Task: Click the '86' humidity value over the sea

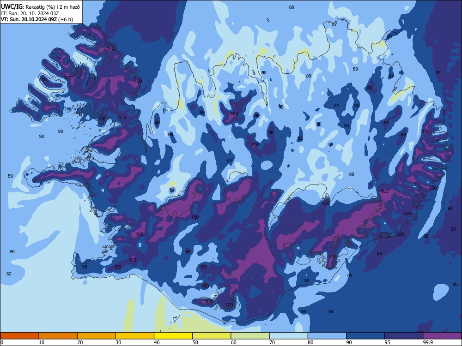Action: pyautogui.click(x=12, y=252)
